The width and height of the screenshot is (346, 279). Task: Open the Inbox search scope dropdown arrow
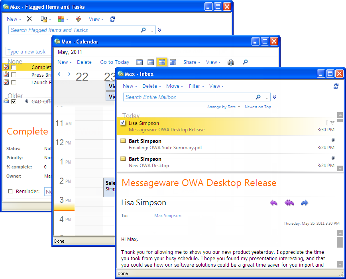[267, 98]
